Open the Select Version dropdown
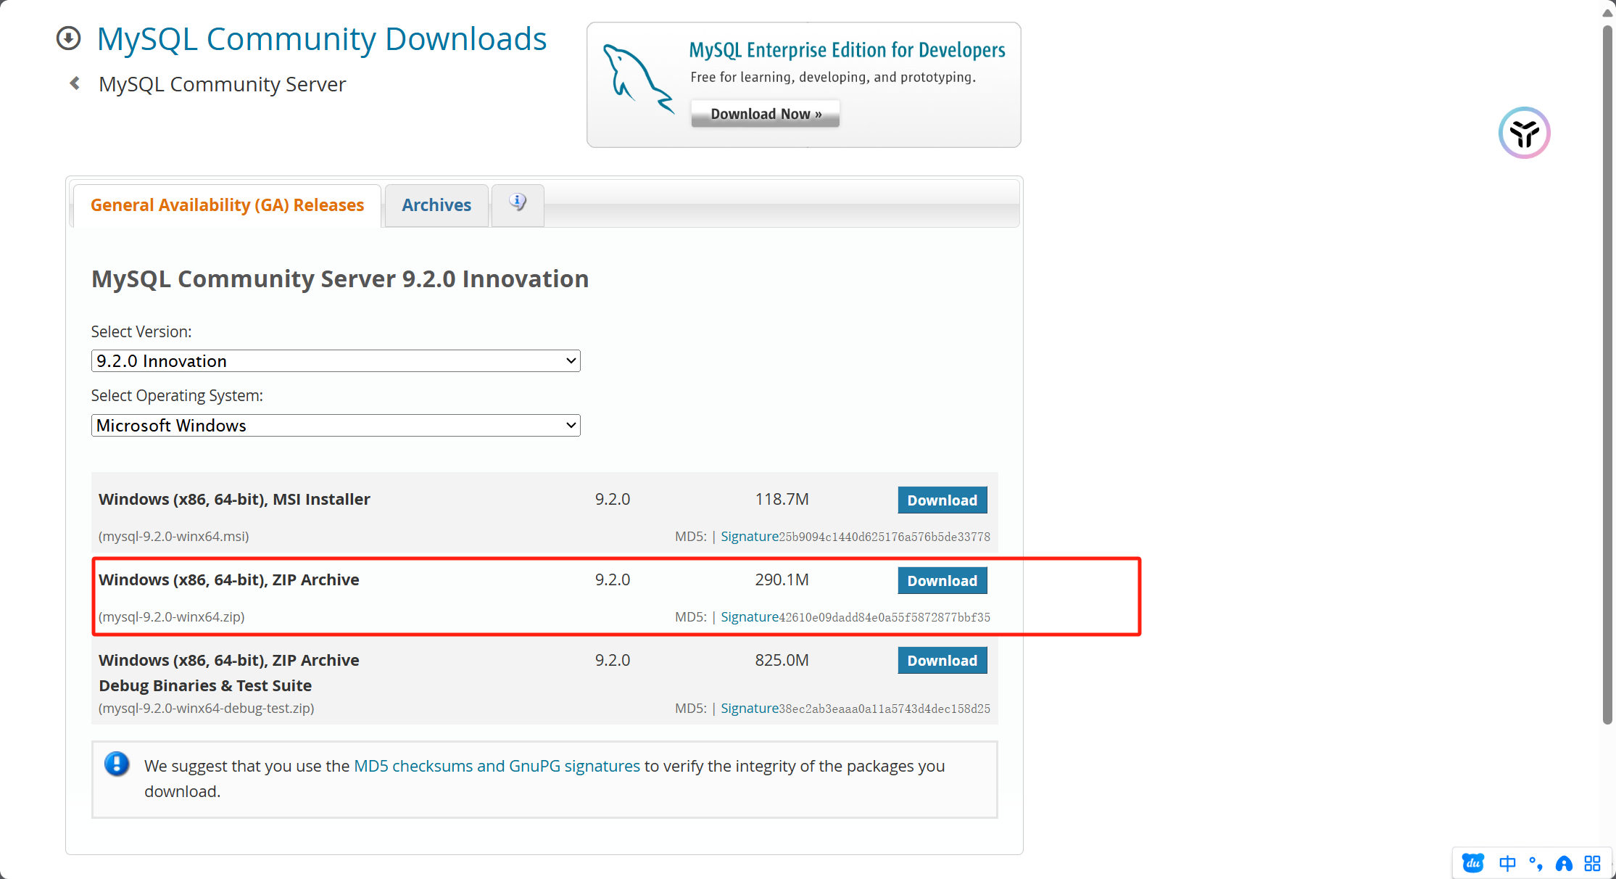The height and width of the screenshot is (879, 1616). pyautogui.click(x=336, y=360)
